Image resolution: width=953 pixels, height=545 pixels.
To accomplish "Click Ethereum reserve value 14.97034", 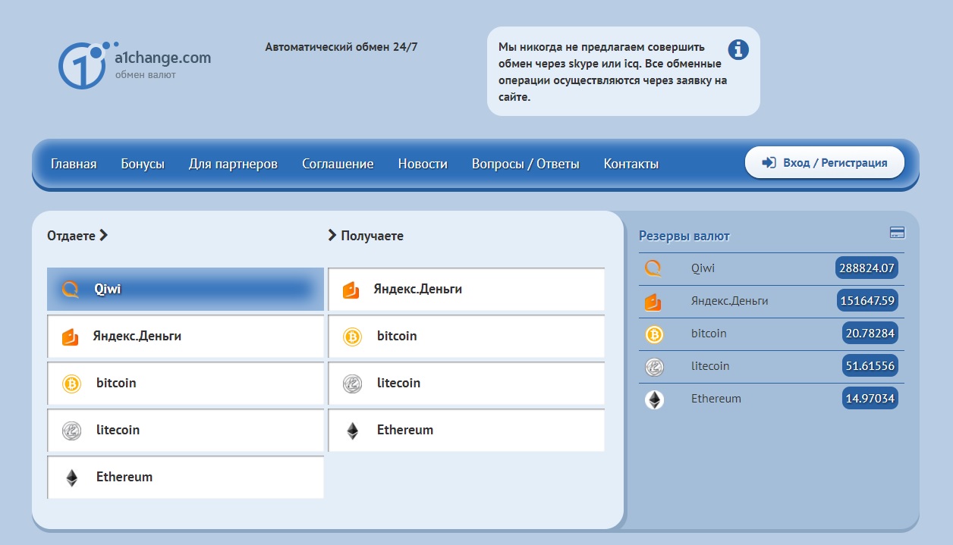I will (870, 398).
